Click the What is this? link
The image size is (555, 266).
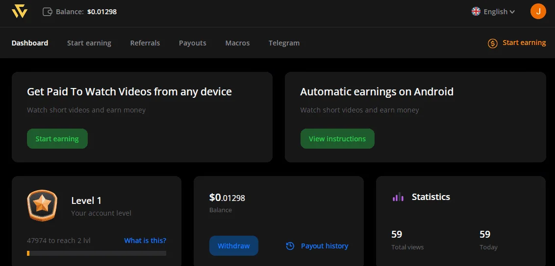[145, 241]
